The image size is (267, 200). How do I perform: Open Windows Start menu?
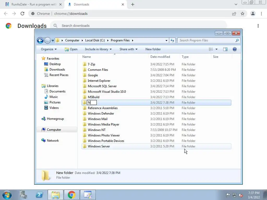7,195
